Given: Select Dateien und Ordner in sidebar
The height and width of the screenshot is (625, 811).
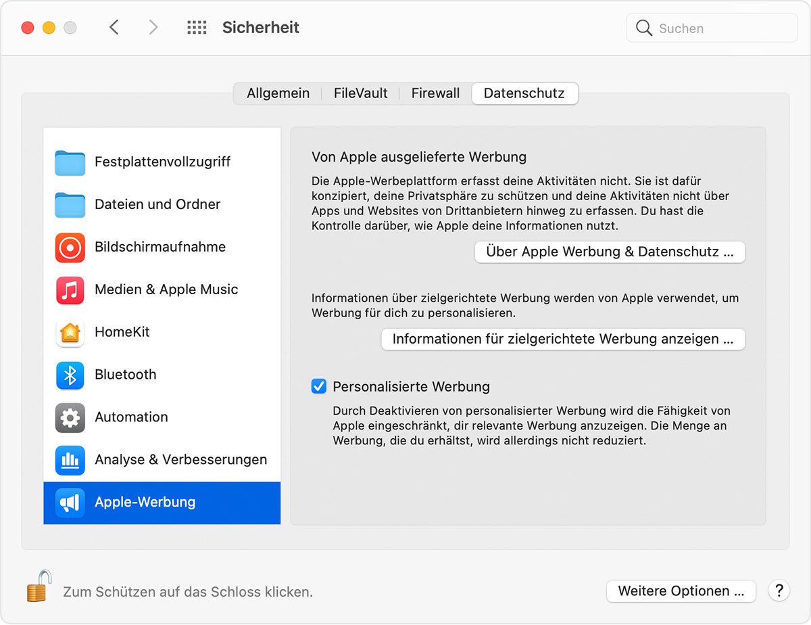Looking at the screenshot, I should point(157,204).
